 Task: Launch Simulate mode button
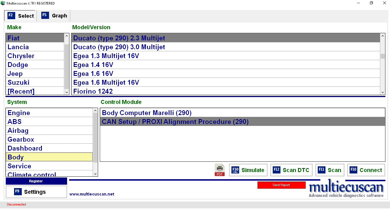(x=248, y=170)
